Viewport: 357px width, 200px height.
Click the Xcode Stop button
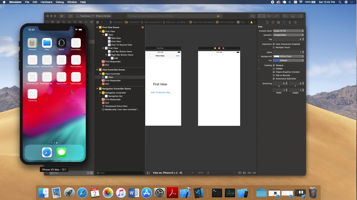click(x=71, y=16)
